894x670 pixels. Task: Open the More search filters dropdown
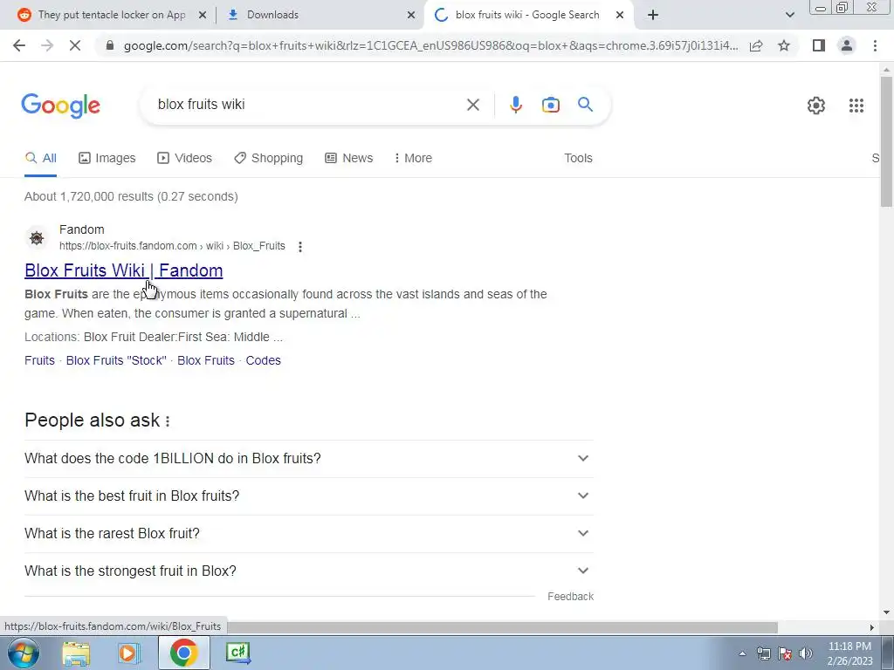[413, 158]
